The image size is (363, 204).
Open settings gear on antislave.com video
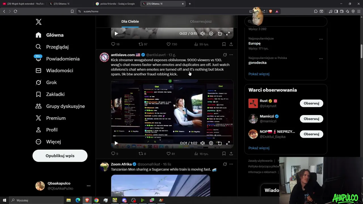(x=211, y=143)
